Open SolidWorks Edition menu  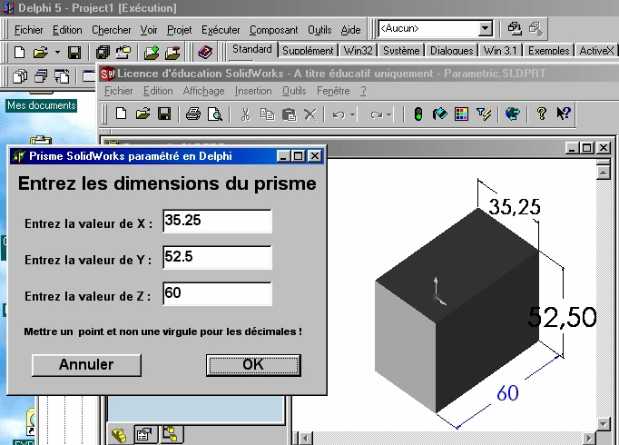(158, 91)
